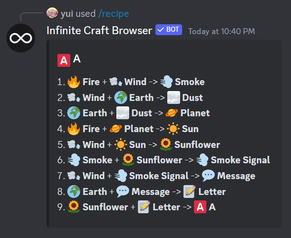The width and height of the screenshot is (291, 238).
Task: Click the red A emoji in embed title
Action: tap(64, 60)
